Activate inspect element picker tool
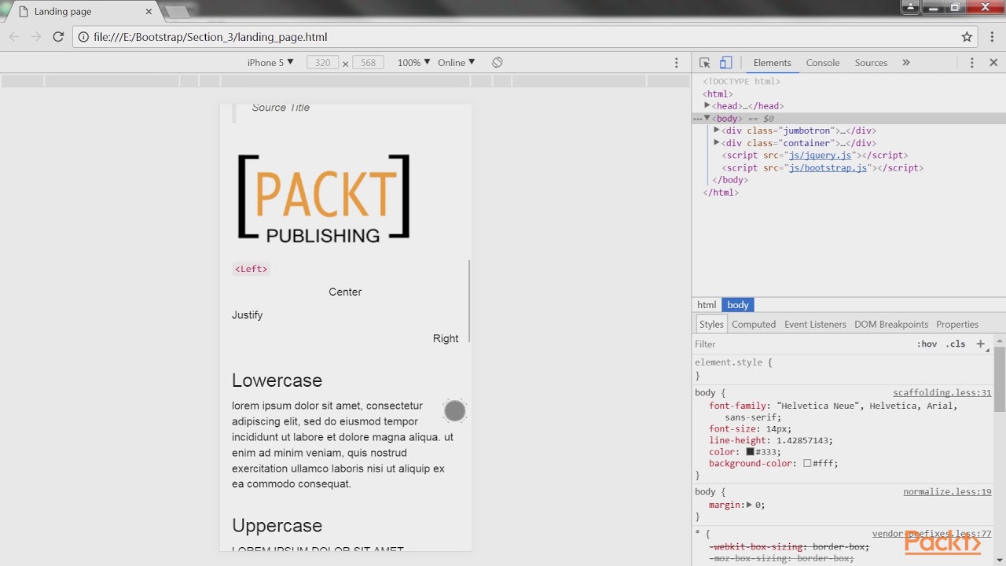The image size is (1006, 566). click(x=705, y=63)
